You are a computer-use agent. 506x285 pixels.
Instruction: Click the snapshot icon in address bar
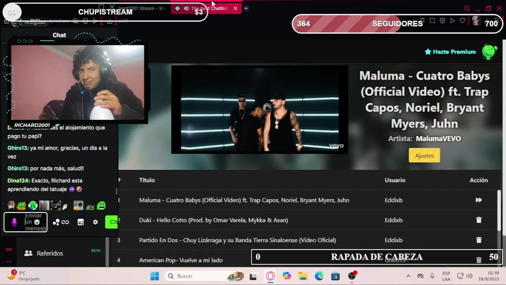[x=432, y=21]
